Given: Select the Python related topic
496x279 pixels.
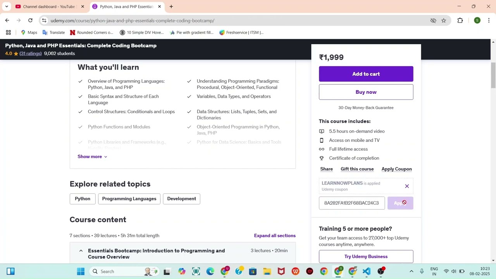Looking at the screenshot, I should (x=83, y=199).
